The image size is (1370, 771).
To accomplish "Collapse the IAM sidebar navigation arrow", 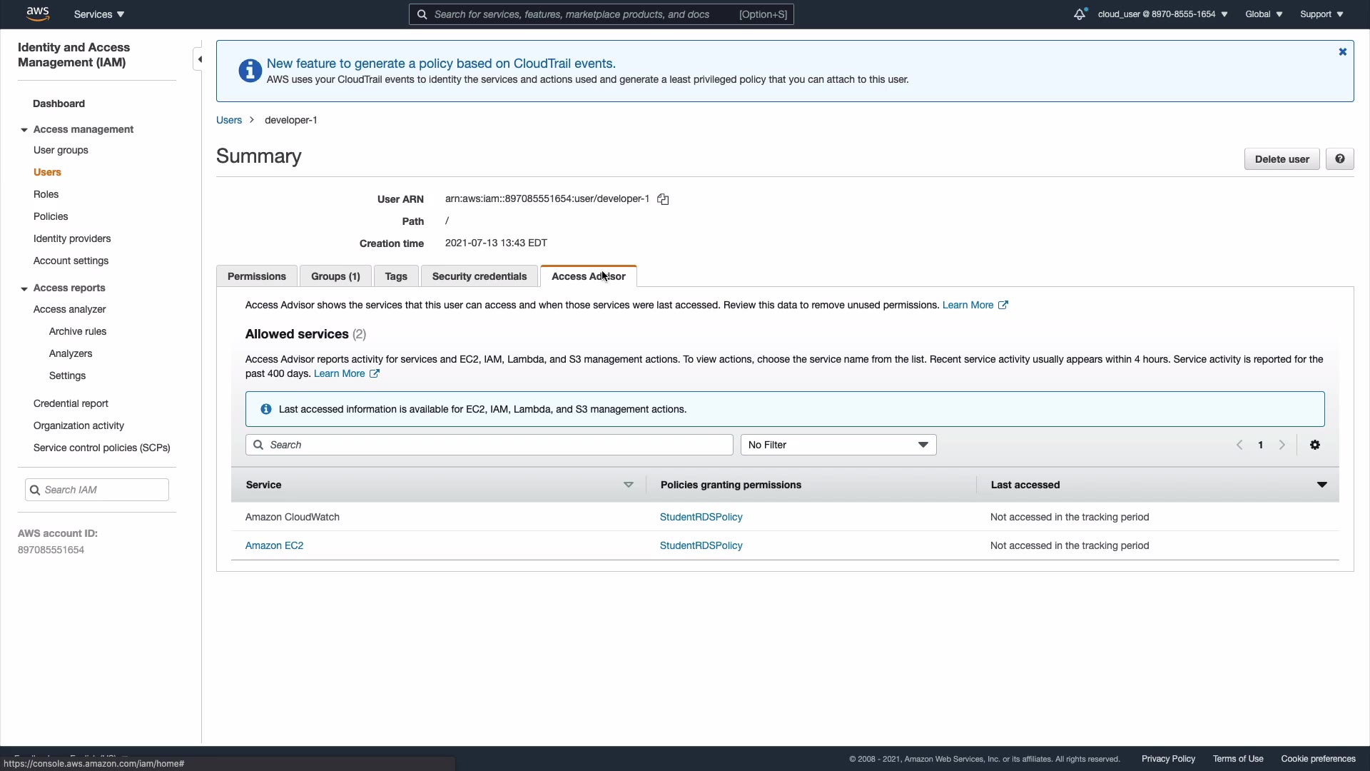I will coord(200,59).
